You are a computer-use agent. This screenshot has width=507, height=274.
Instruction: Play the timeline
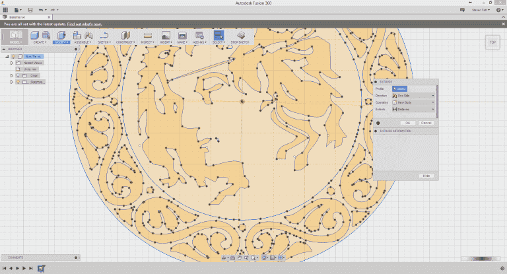24,268
